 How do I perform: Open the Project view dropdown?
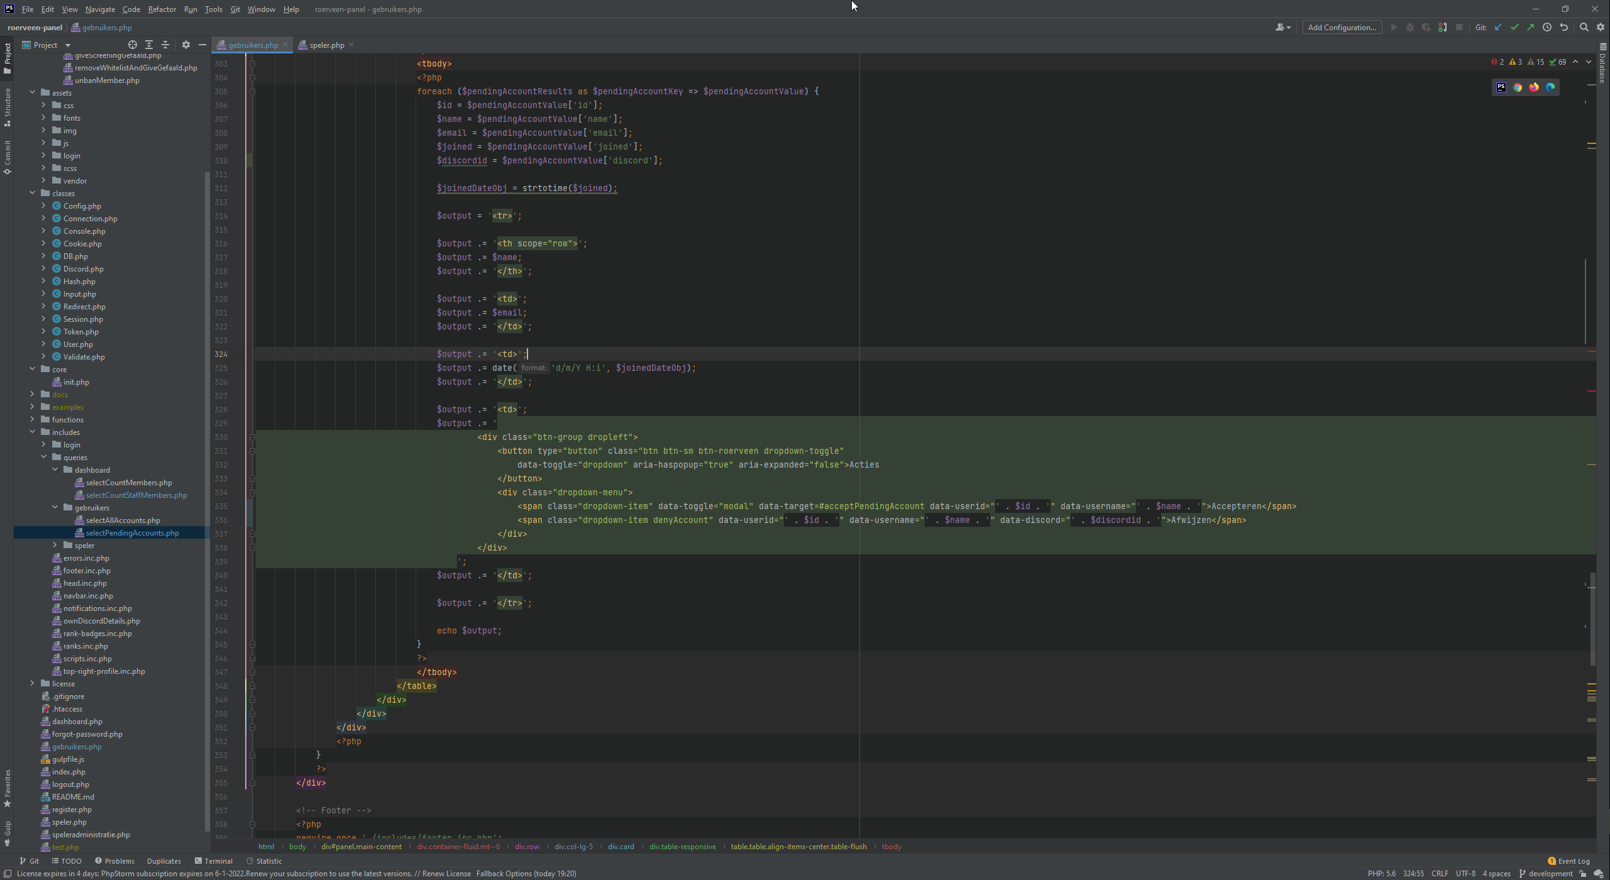click(68, 45)
